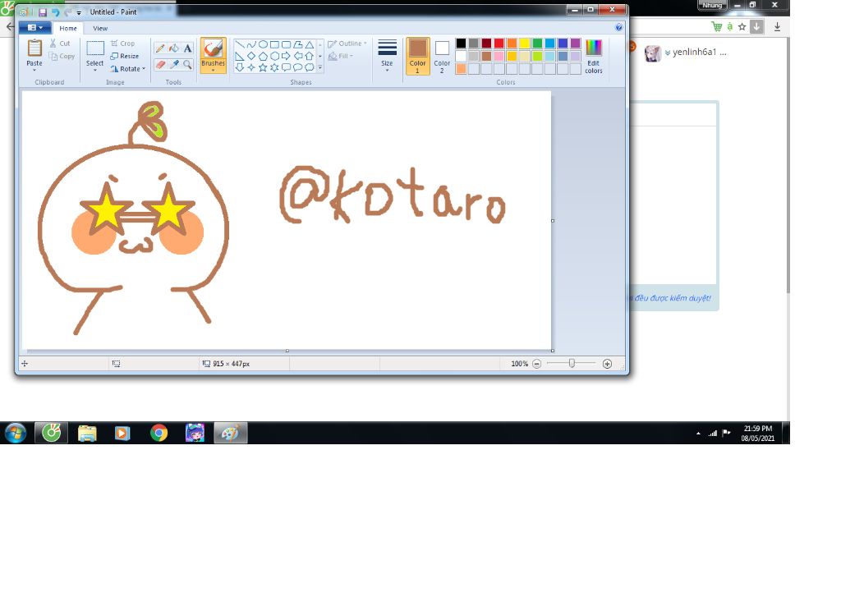Click the browser download arrow icon
This screenshot has height=597, width=841.
777,26
